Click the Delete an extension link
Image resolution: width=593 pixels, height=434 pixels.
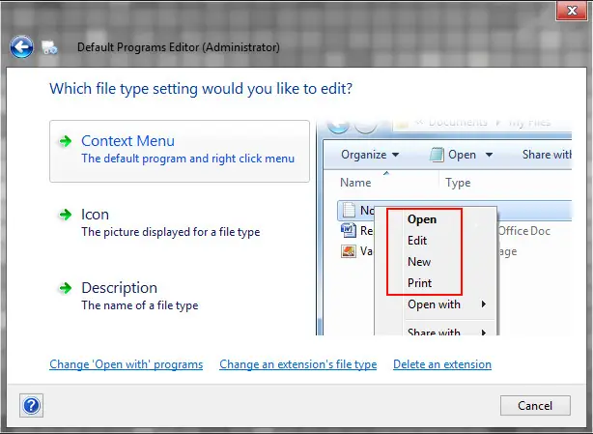(x=442, y=364)
